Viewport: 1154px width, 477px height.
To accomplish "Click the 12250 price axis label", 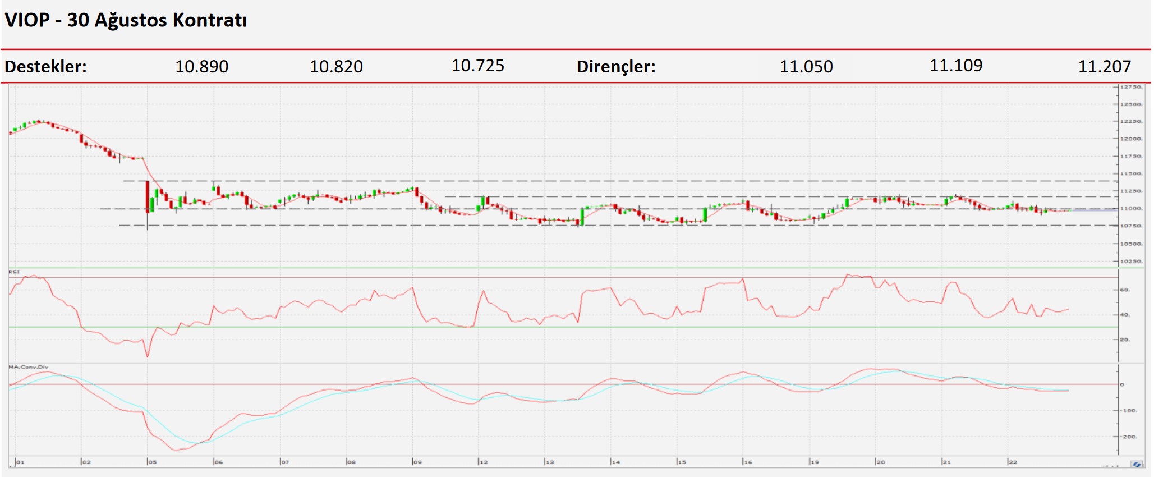I will (1132, 121).
